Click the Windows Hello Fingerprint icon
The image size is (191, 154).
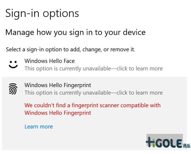coord(13,89)
